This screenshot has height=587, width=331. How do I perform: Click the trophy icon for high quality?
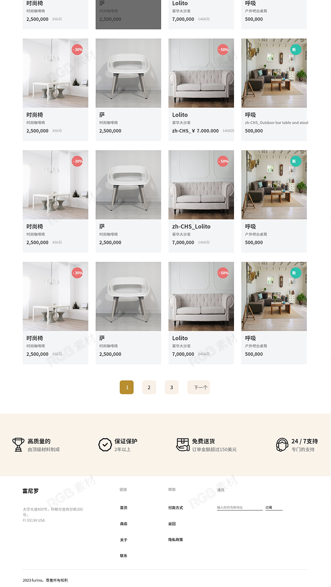click(18, 445)
